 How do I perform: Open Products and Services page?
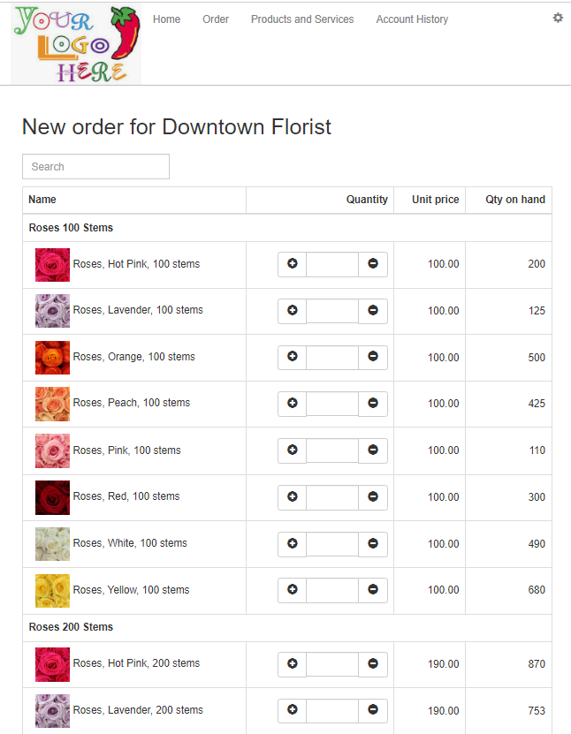pyautogui.click(x=302, y=19)
